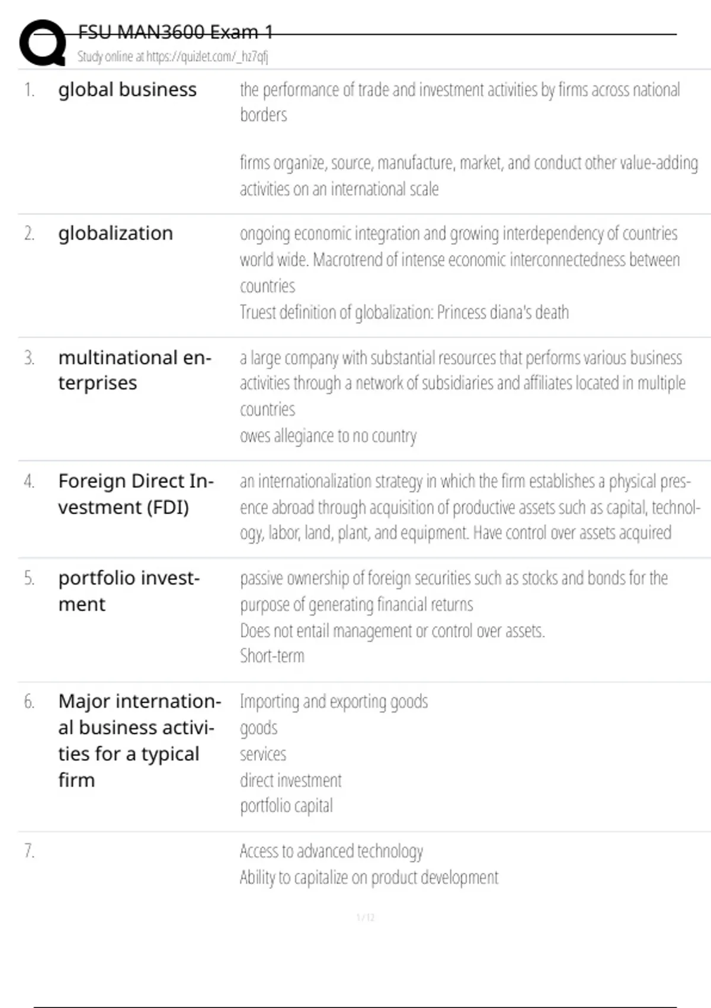Click 'Access to advanced technology' line
The height and width of the screenshot is (1008, 711).
point(331,851)
